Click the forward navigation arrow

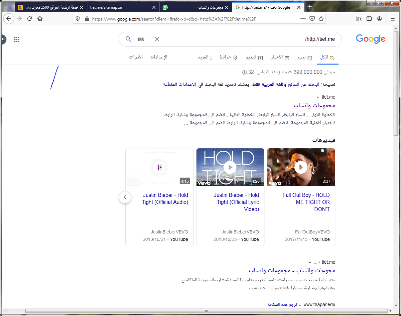(x=19, y=19)
